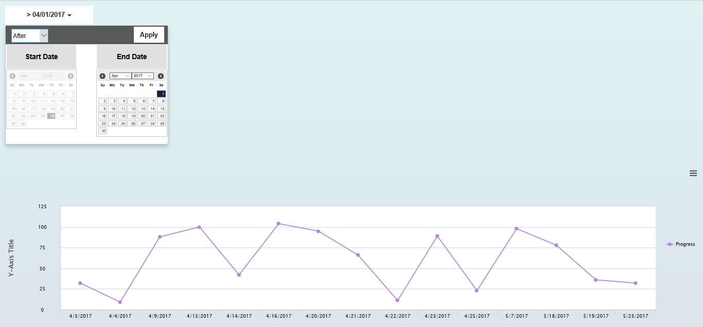Choose day 20 in End Date calendar
This screenshot has height=327, width=703.
(x=142, y=116)
